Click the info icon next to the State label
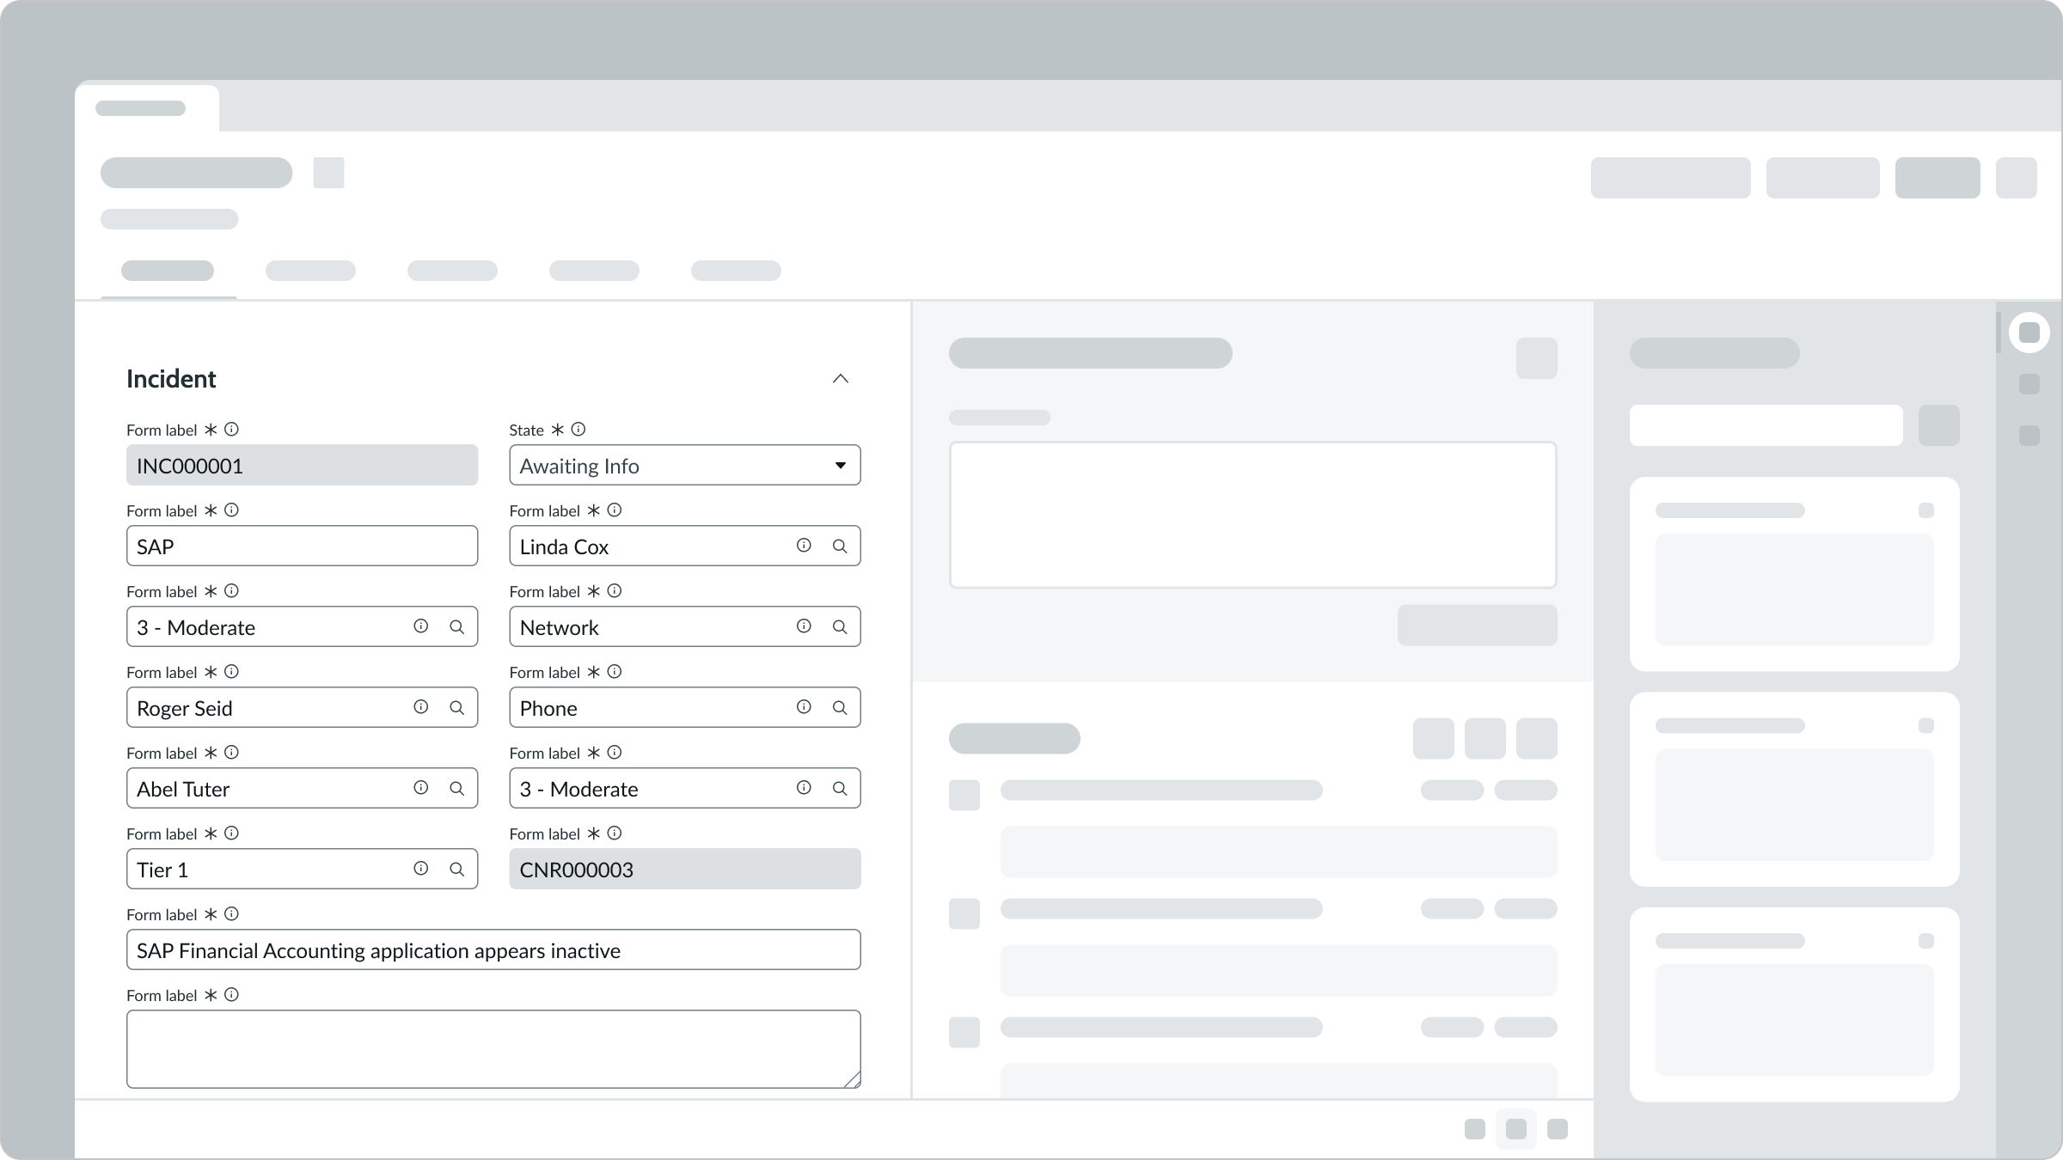Screen dimensions: 2063x1160 [578, 429]
